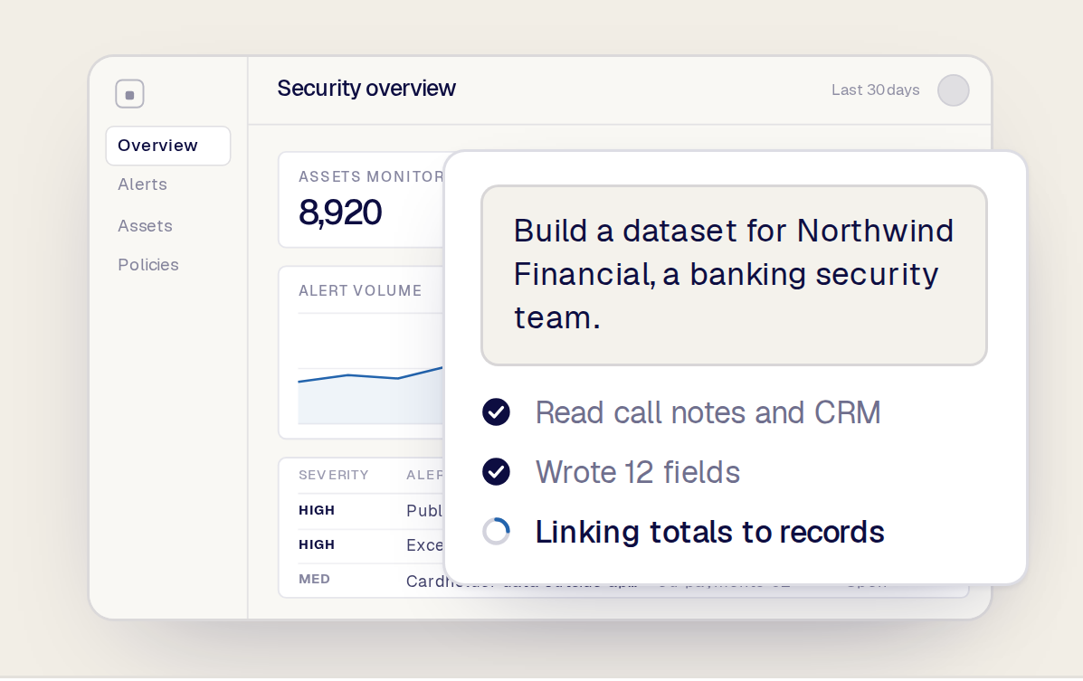Click the 8,920 assets monitored value
1083x681 pixels.
click(x=340, y=212)
